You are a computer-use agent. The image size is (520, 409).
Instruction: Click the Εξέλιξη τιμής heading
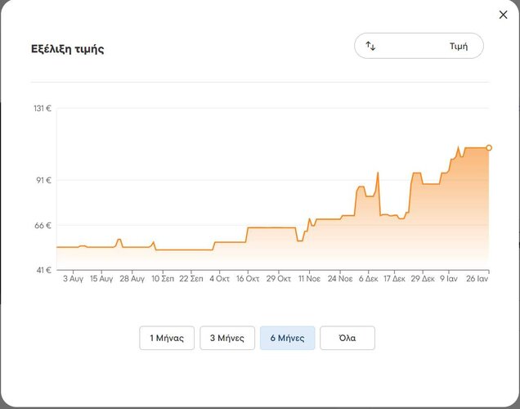point(67,49)
